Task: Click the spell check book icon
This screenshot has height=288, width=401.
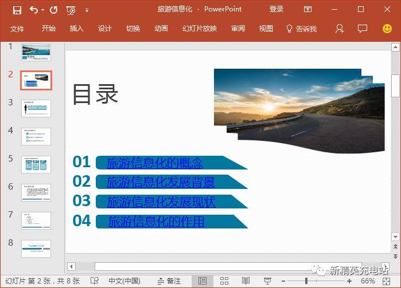Action: 95,281
